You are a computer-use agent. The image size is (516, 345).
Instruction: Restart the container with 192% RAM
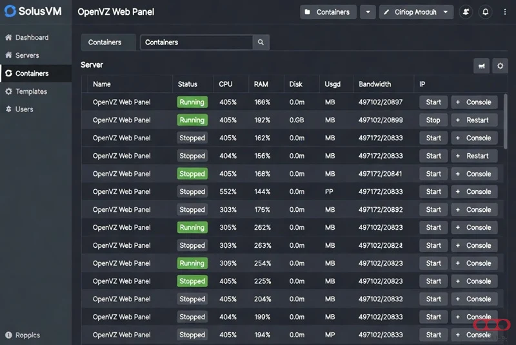[474, 120]
